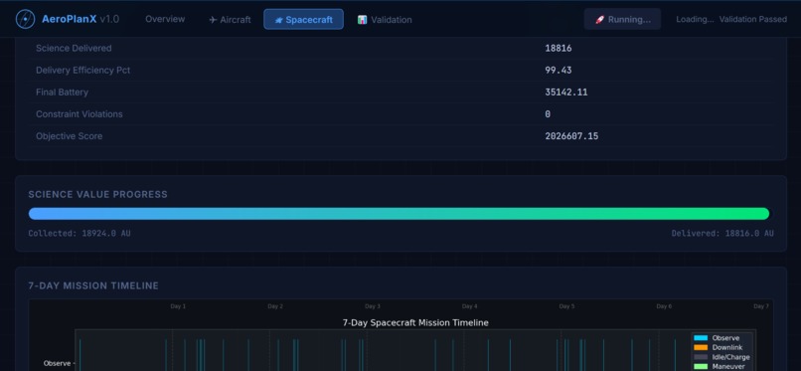Click the satellite icon on Spacecraft tab

click(x=278, y=20)
